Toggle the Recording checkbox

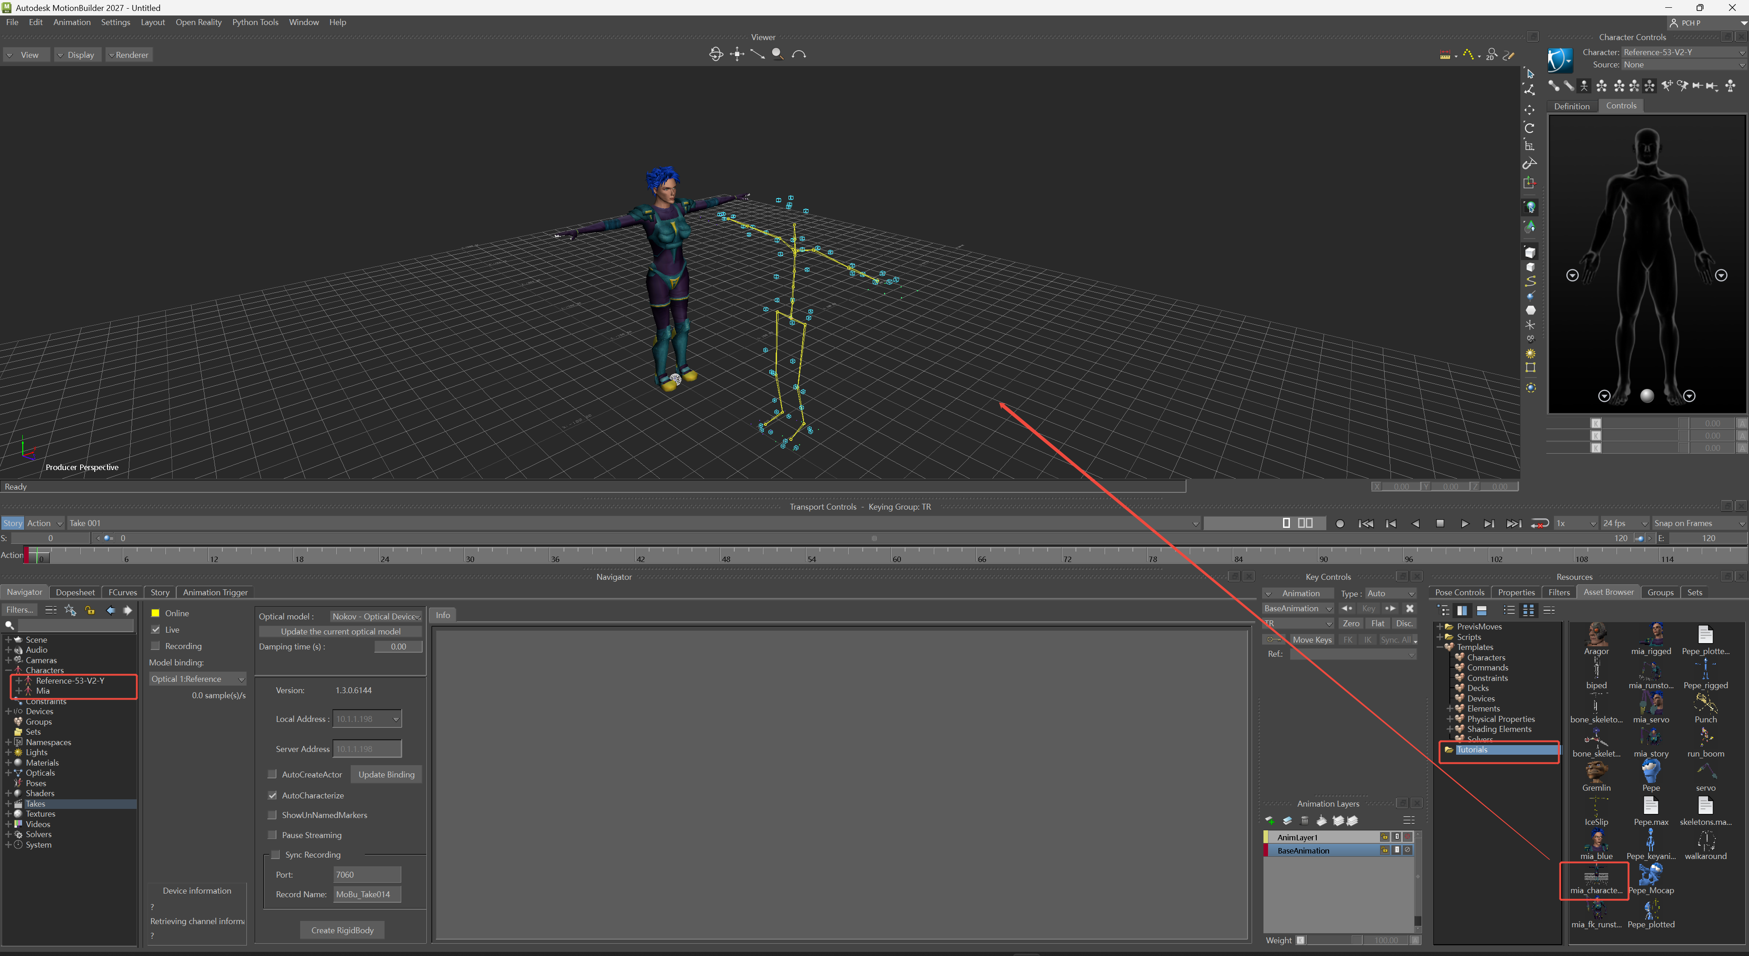[155, 646]
